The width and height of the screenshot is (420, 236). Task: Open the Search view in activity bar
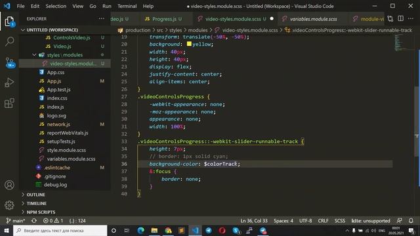pos(10,41)
